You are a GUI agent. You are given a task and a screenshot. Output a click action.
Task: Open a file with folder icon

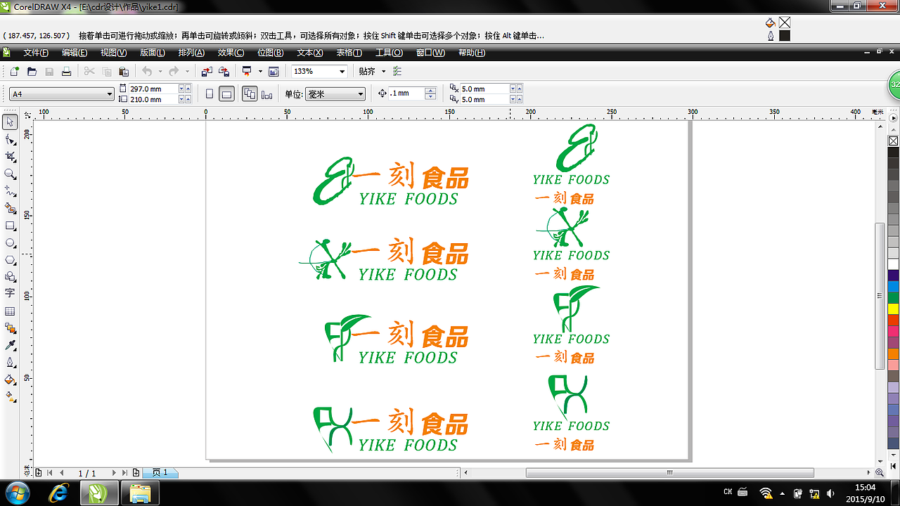(x=32, y=71)
